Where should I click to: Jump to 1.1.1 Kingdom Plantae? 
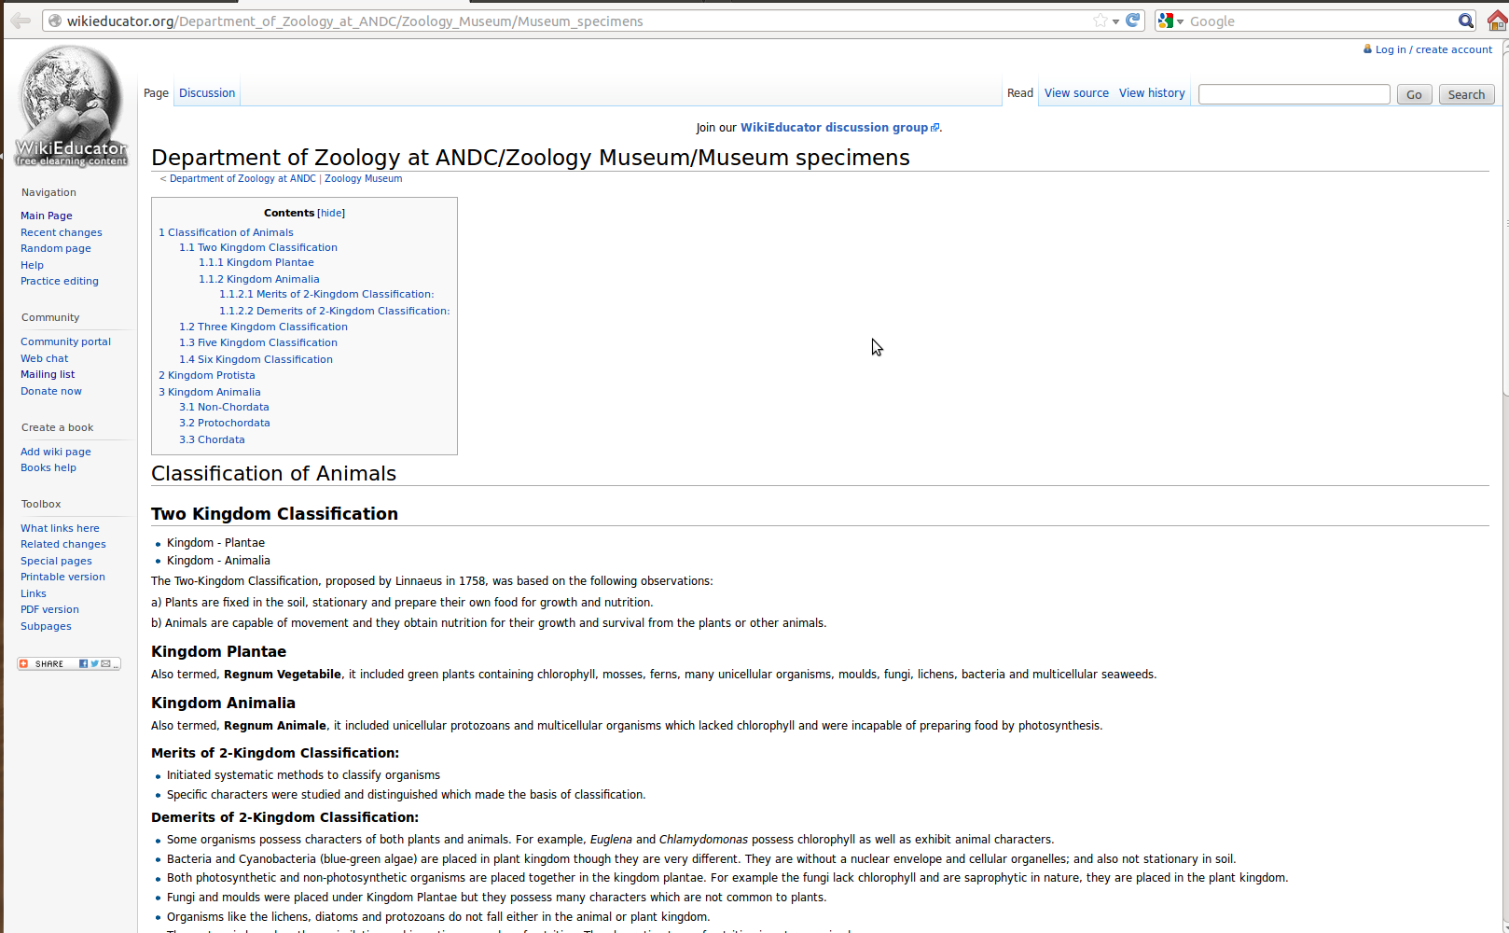pyautogui.click(x=256, y=262)
